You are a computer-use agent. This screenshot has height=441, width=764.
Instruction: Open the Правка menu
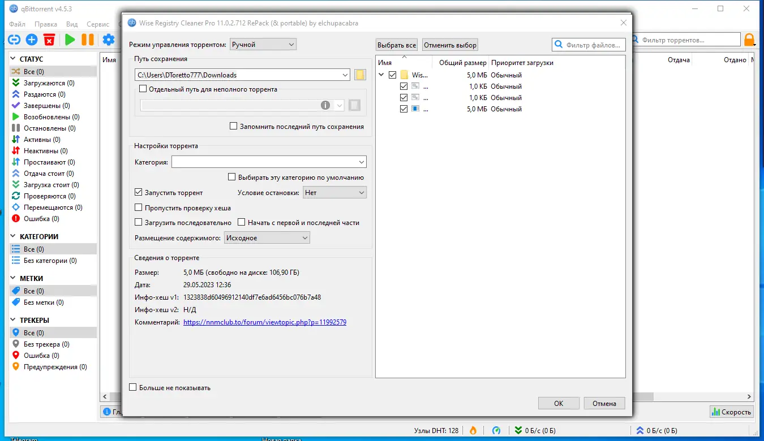click(46, 24)
